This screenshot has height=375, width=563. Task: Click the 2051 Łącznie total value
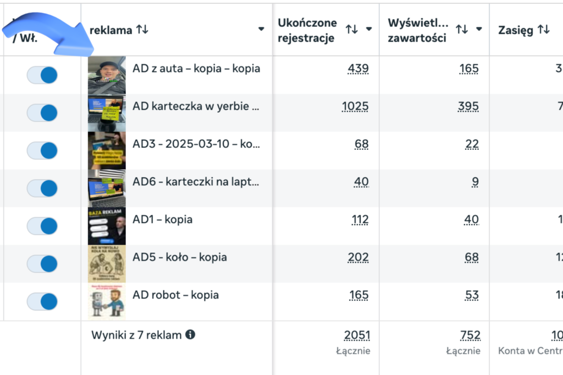357,335
